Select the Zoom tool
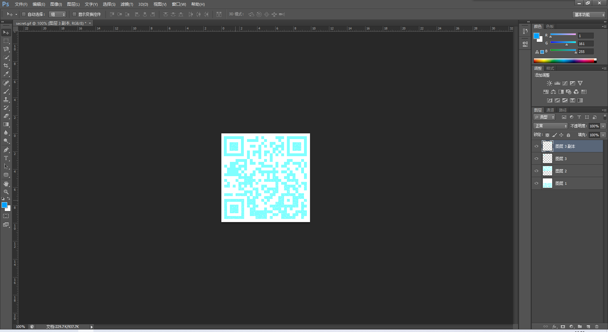608x332 pixels. tap(6, 192)
